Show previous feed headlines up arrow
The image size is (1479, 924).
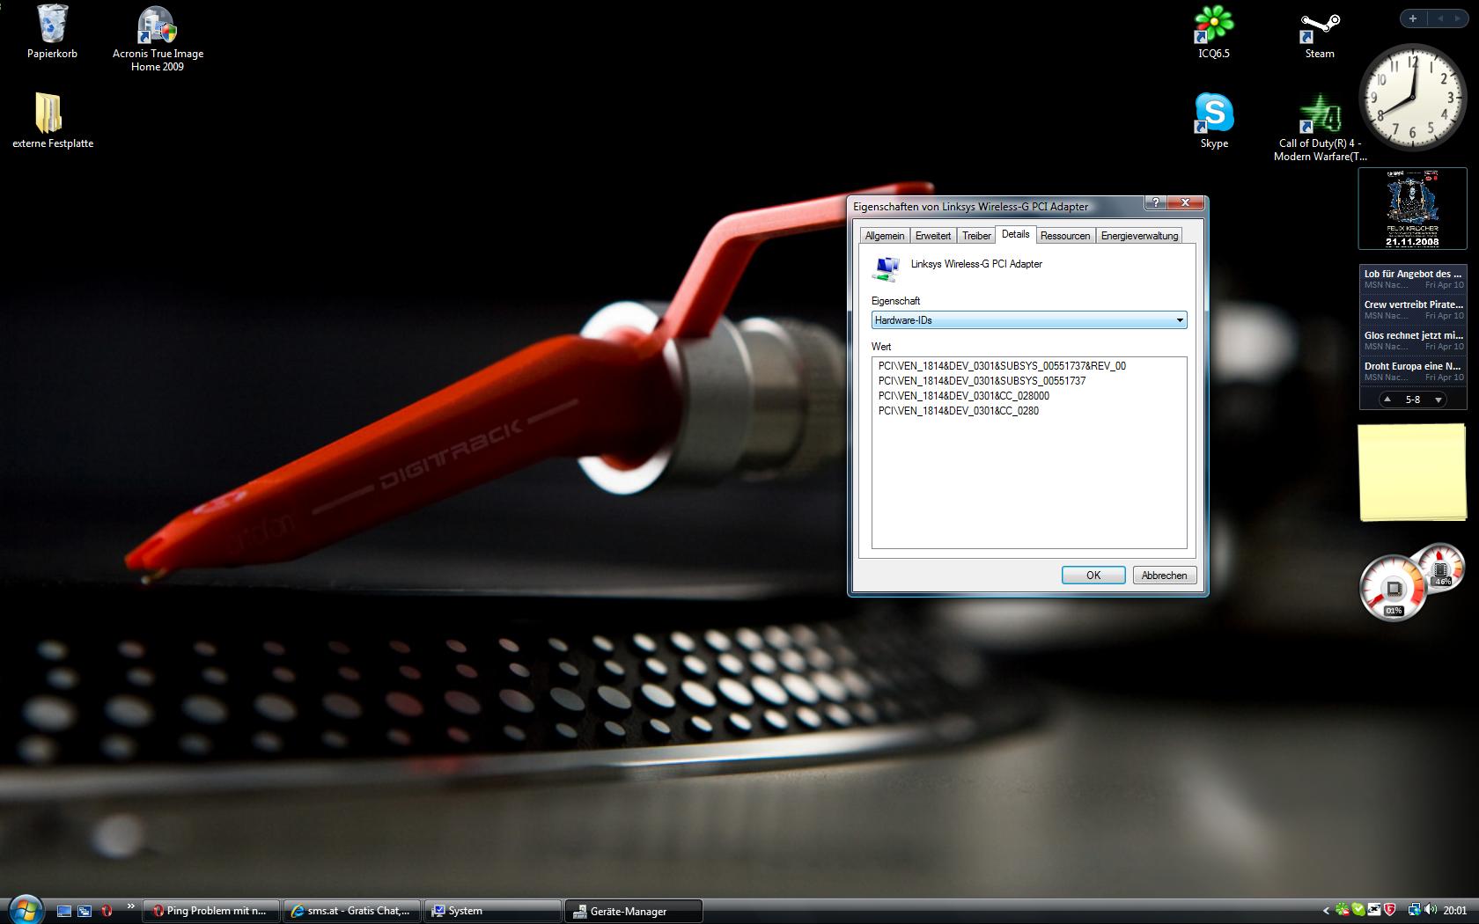coord(1387,400)
